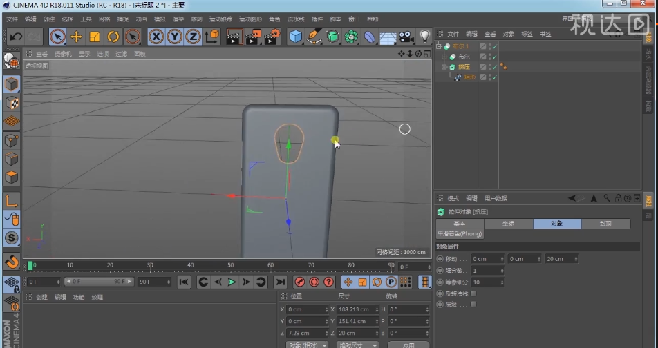This screenshot has width=658, height=348.
Task: Select the 矩形 spline object
Action: click(x=469, y=77)
